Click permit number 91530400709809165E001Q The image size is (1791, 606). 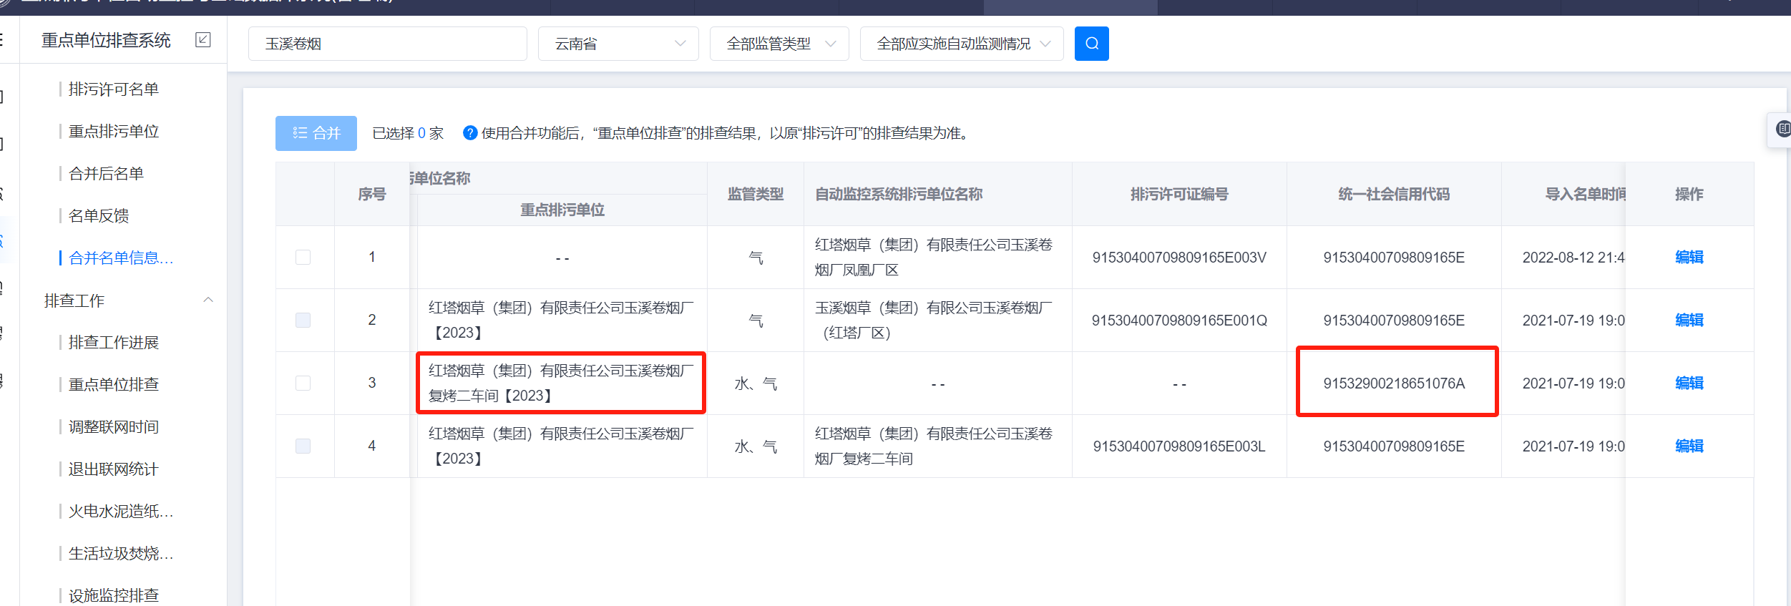(1179, 321)
